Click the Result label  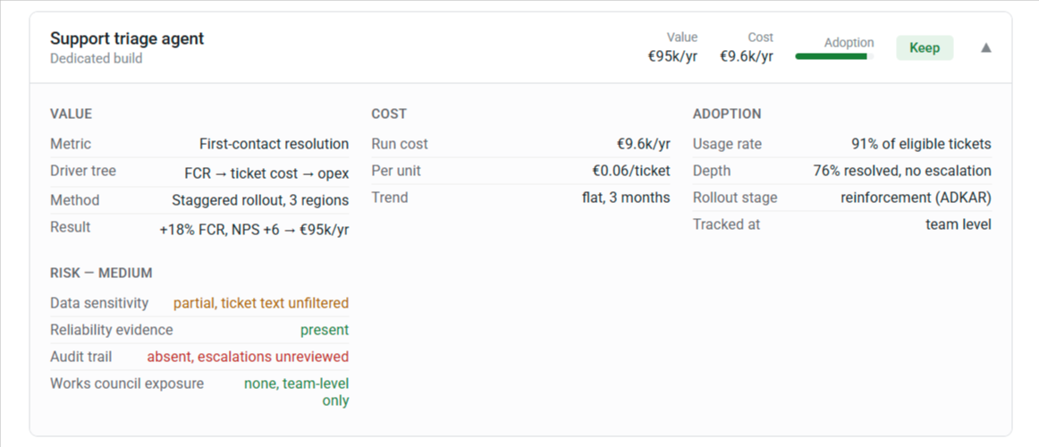point(71,227)
